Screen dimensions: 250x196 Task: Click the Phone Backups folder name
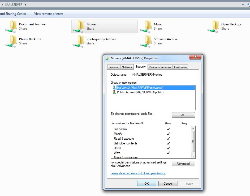click(30, 39)
